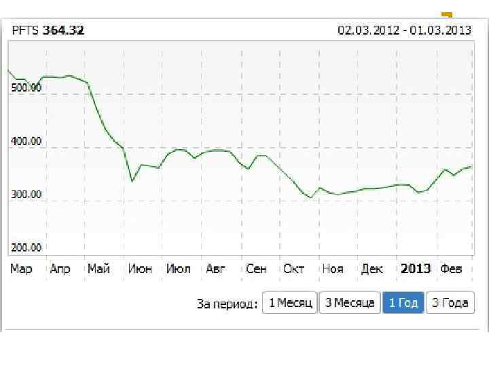Screen dimensions: 489x366
Task: Click the Дек month label
Action: tap(372, 268)
